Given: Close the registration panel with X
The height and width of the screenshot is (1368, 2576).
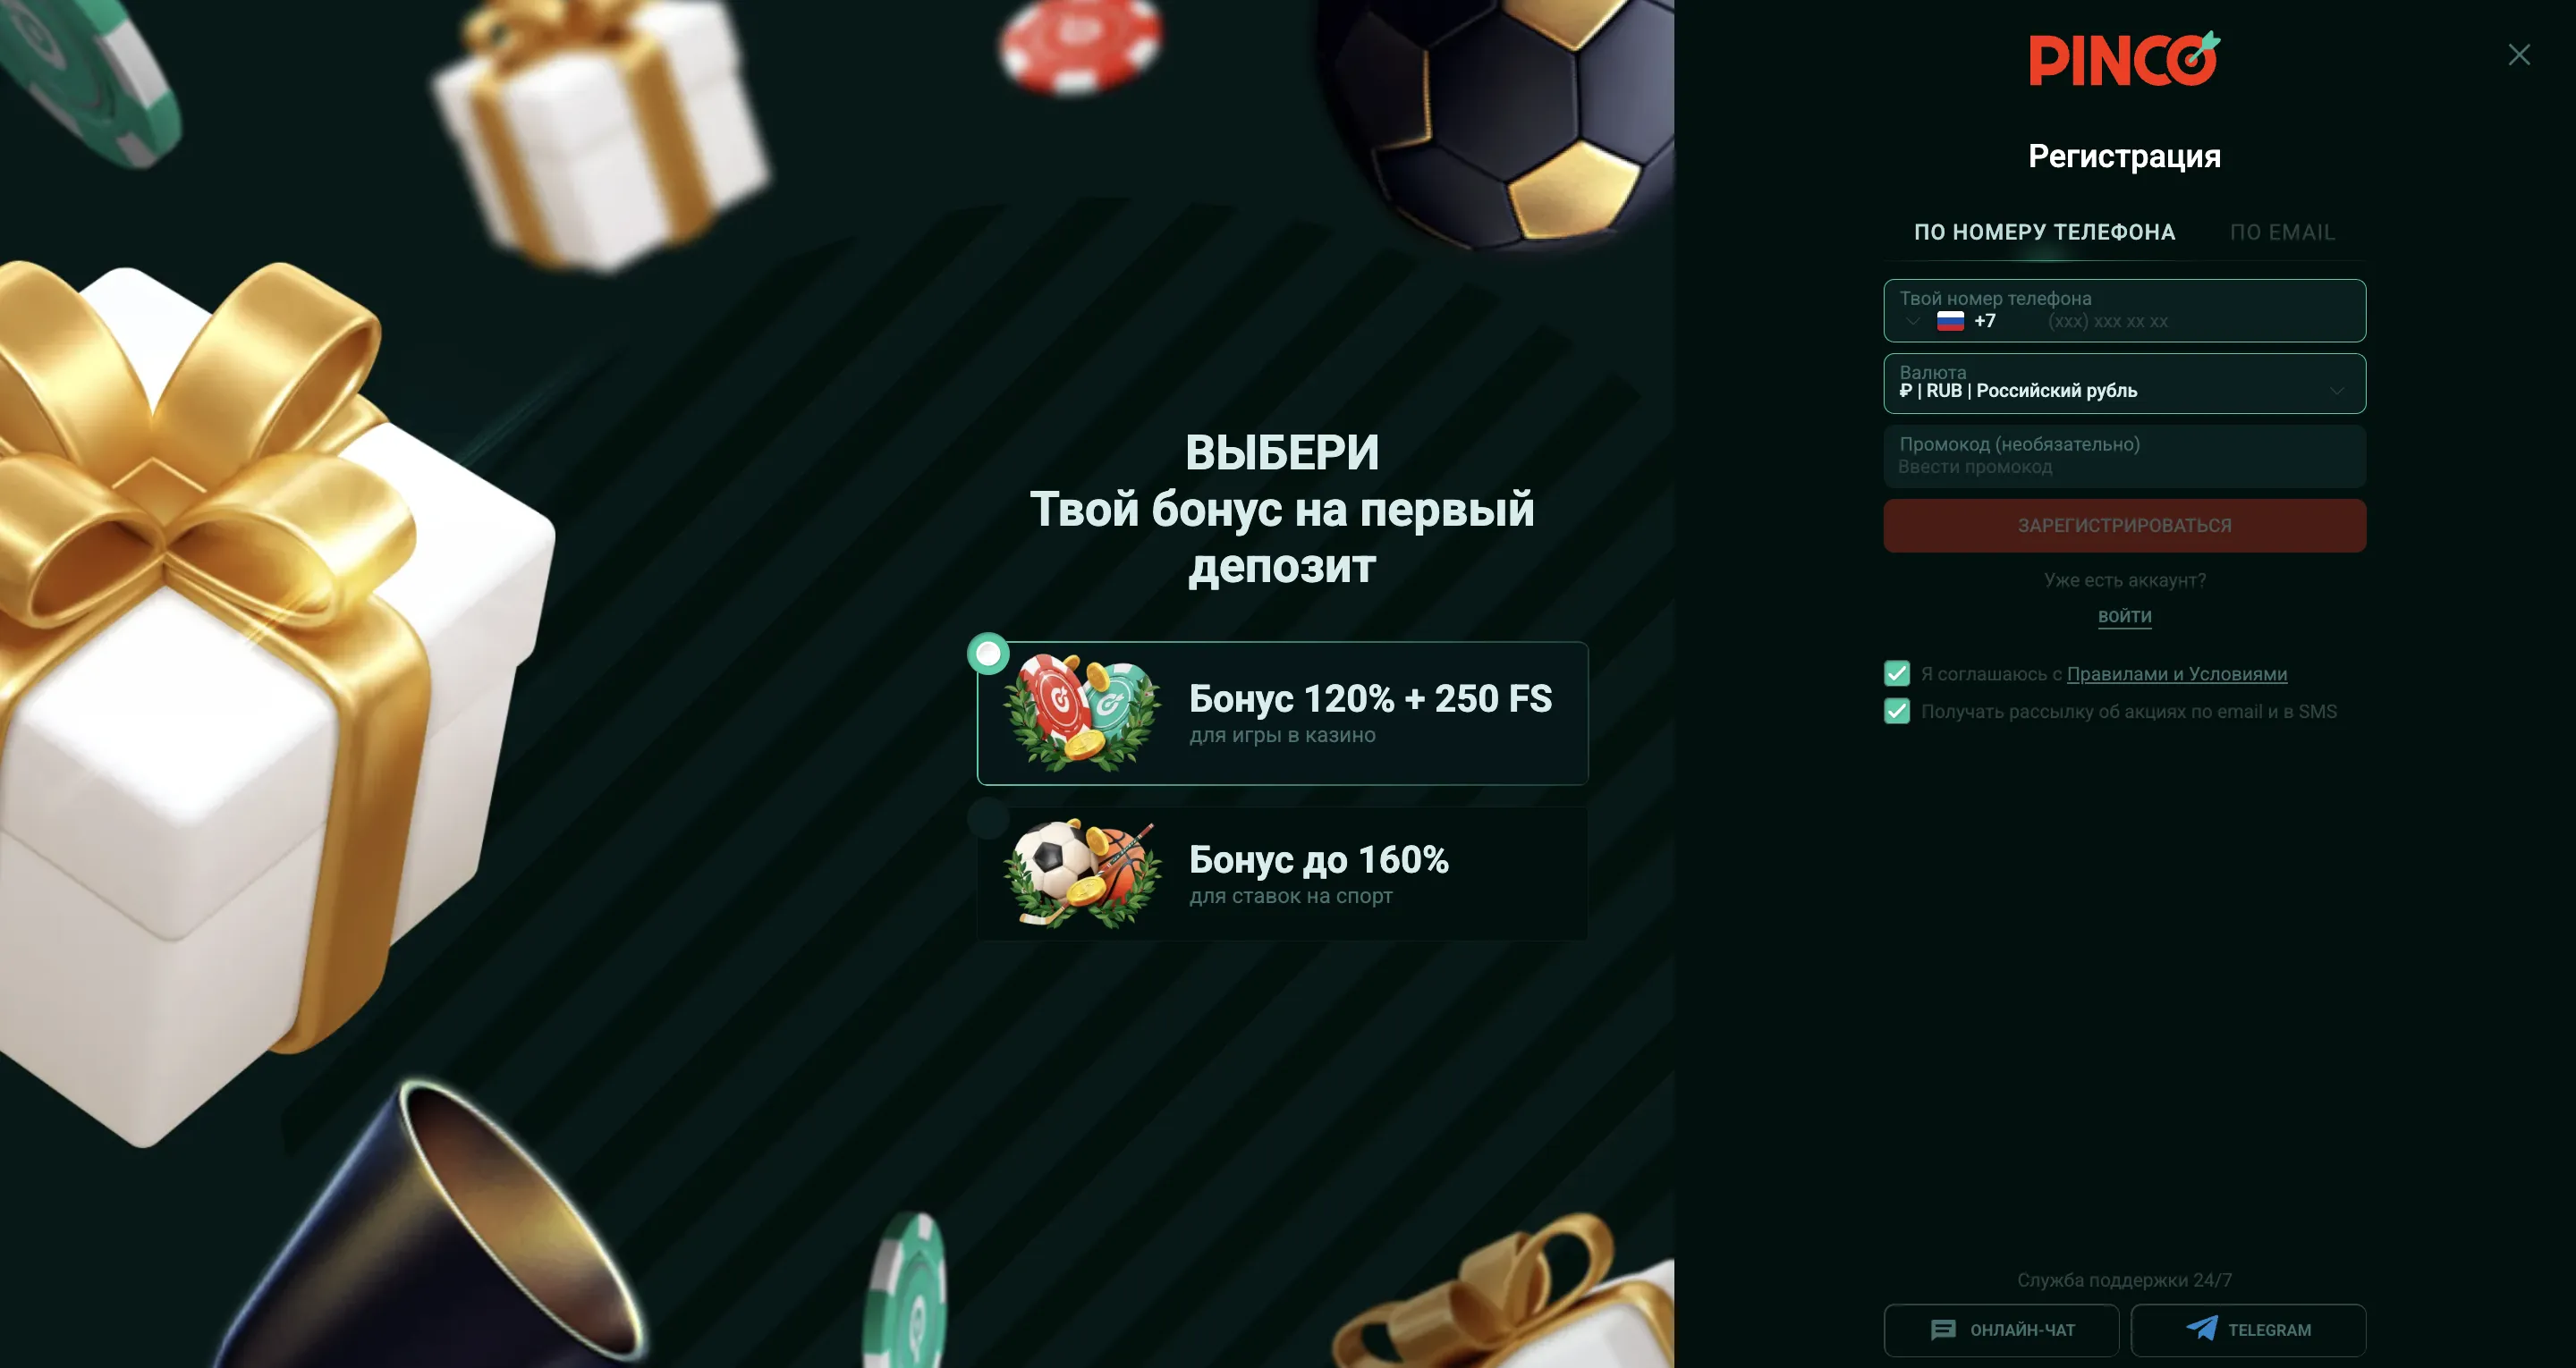Looking at the screenshot, I should click(x=2518, y=55).
